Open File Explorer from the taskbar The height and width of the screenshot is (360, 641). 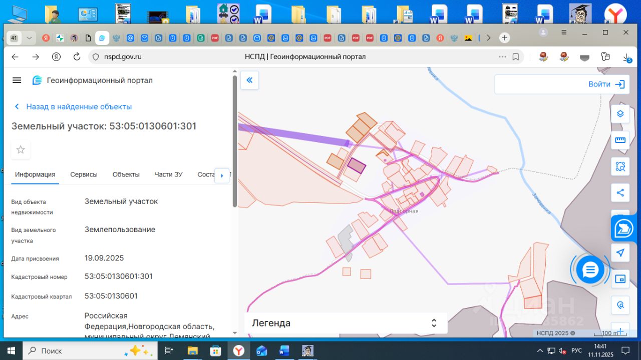point(192,350)
